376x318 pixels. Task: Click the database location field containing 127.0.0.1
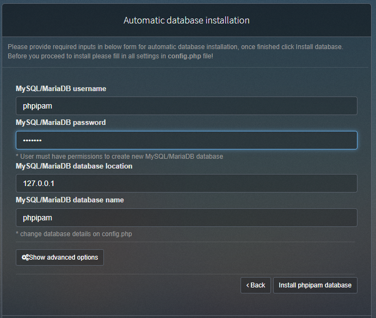(186, 183)
